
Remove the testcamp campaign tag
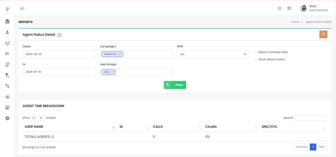120,54
